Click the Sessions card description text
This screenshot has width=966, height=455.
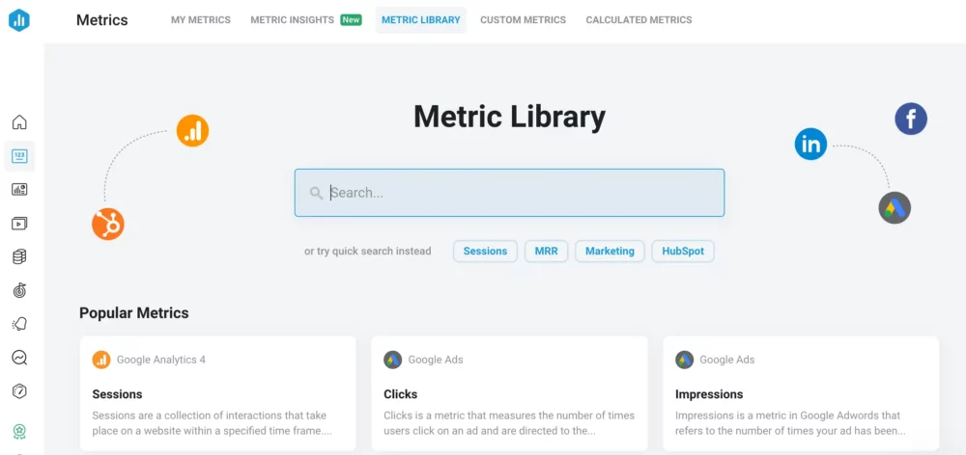(x=213, y=423)
